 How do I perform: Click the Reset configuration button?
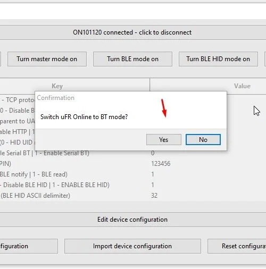pos(237,246)
